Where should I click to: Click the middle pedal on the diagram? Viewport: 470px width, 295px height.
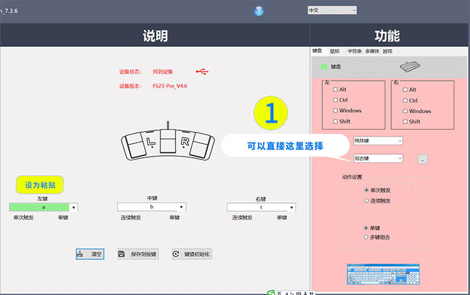click(166, 141)
